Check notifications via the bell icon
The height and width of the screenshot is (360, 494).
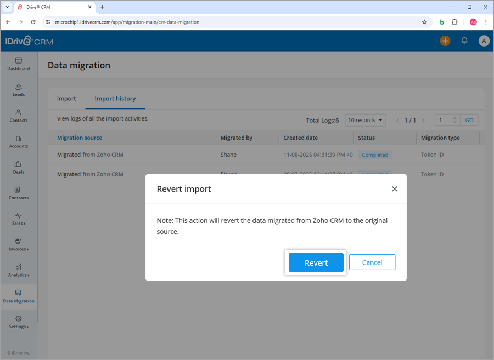click(464, 41)
